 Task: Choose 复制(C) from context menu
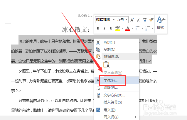(117, 50)
